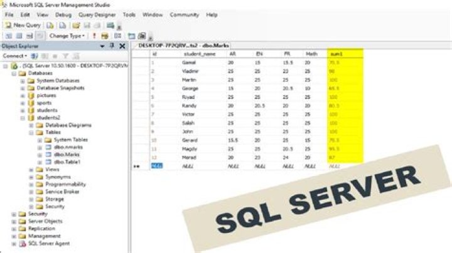Click the Filter funnel icon in Object Explorer

(x=65, y=56)
